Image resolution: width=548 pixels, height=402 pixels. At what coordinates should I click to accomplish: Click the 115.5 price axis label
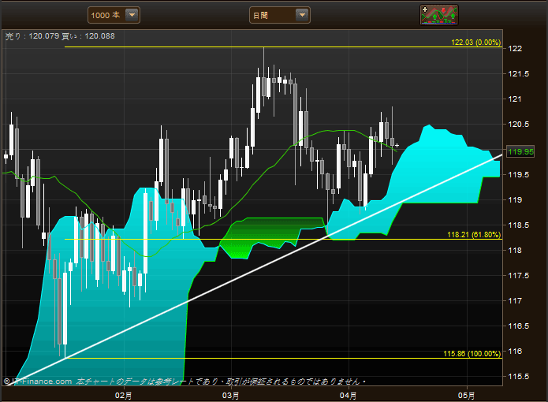[518, 377]
